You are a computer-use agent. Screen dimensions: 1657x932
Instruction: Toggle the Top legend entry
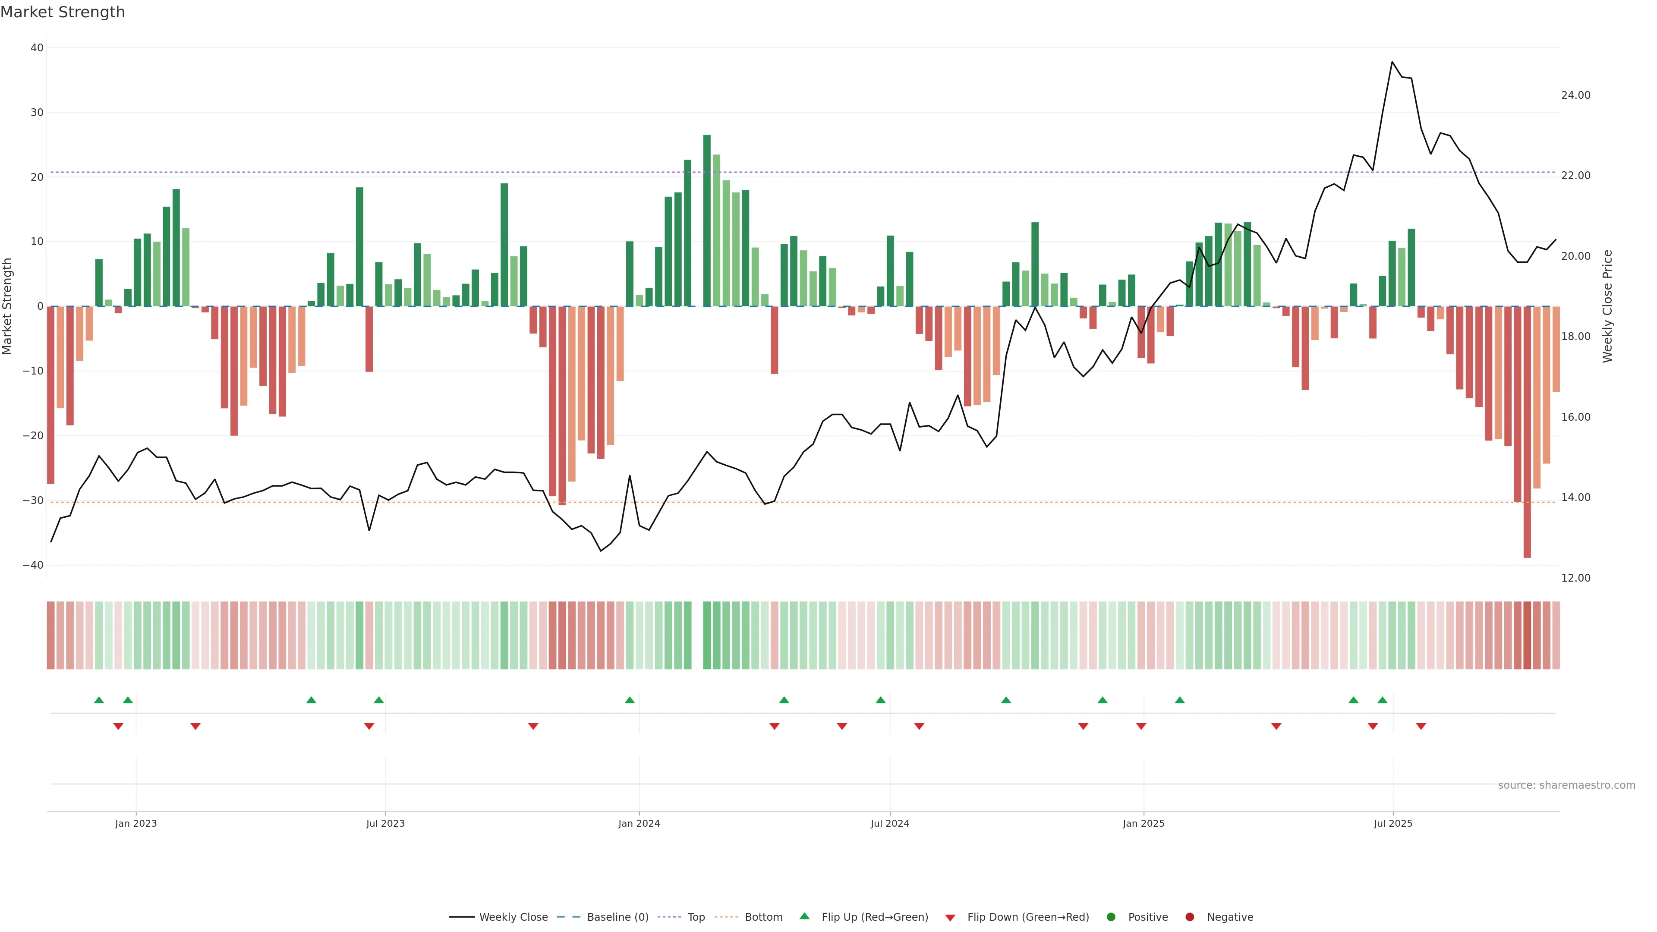(696, 917)
